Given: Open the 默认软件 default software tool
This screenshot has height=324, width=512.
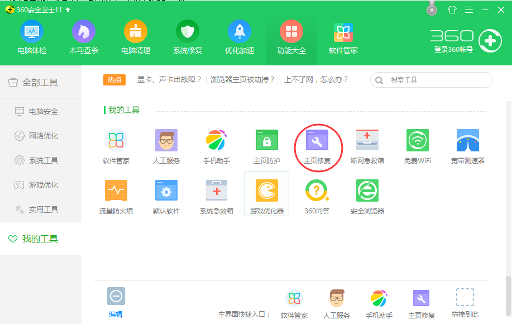Looking at the screenshot, I should tap(166, 194).
